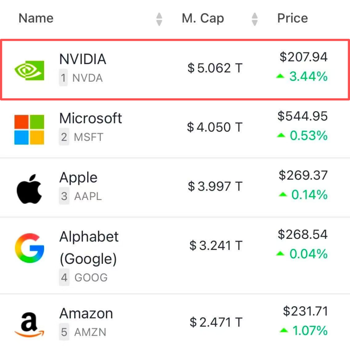
Task: Click NVIDIA's $207.94 price
Action: [x=304, y=57]
